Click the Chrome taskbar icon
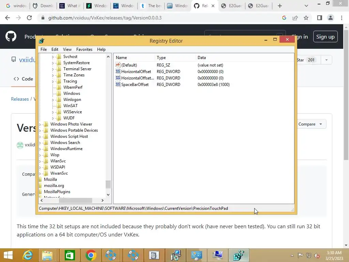349x262 pixels. pos(91,255)
